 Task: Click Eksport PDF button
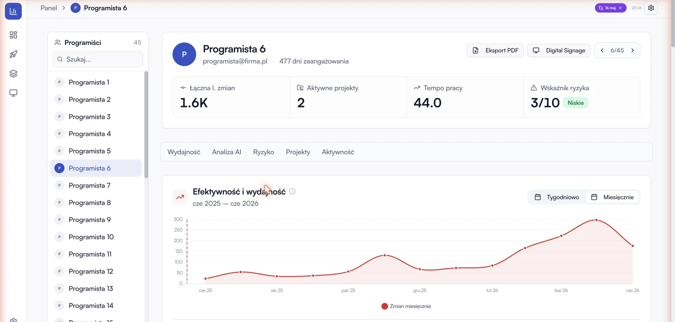click(495, 50)
